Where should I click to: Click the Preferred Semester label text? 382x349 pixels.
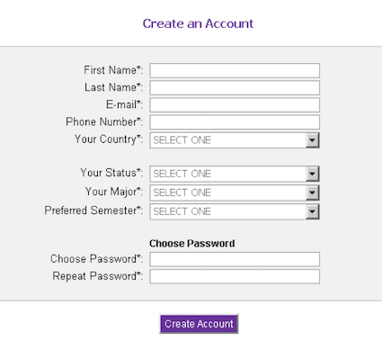pyautogui.click(x=93, y=210)
